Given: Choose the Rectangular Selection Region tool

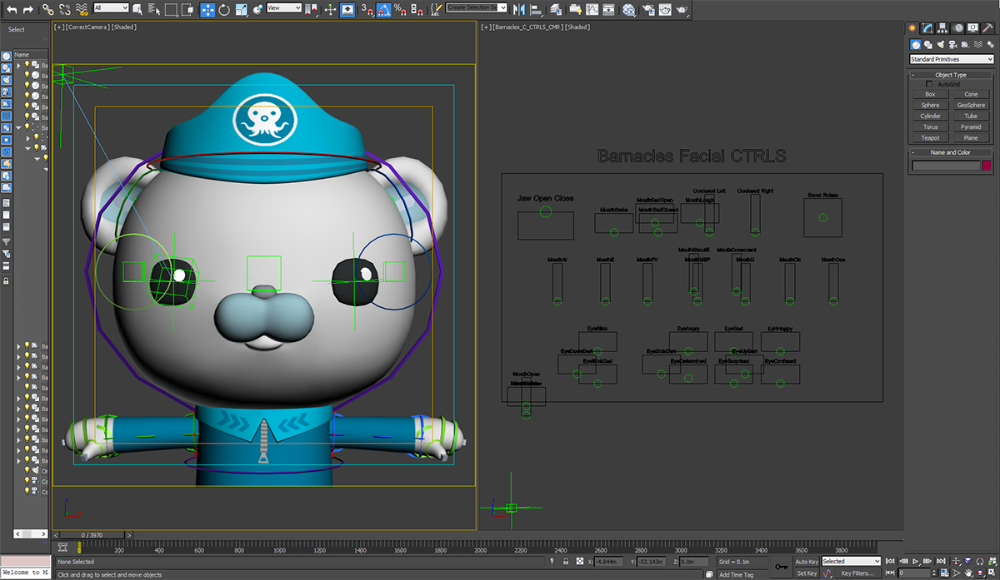Looking at the screenshot, I should [x=171, y=10].
